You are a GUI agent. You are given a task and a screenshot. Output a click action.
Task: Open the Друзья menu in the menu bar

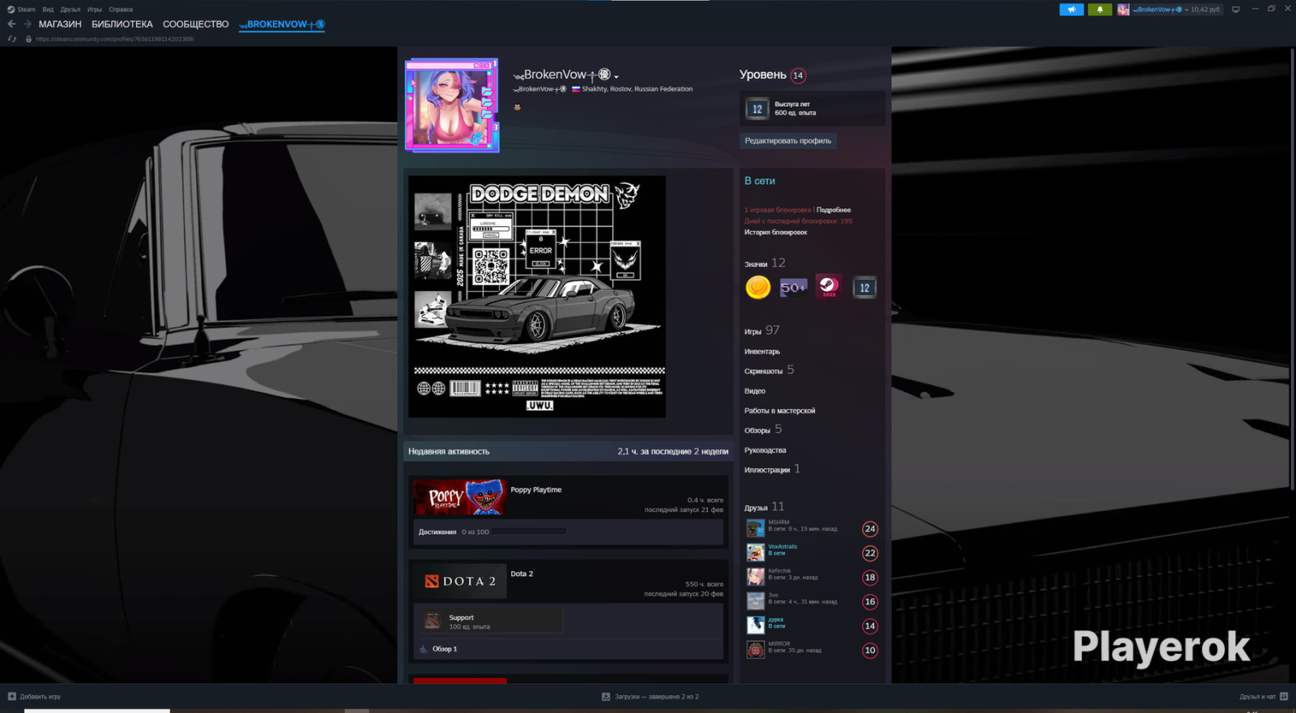[x=70, y=10]
